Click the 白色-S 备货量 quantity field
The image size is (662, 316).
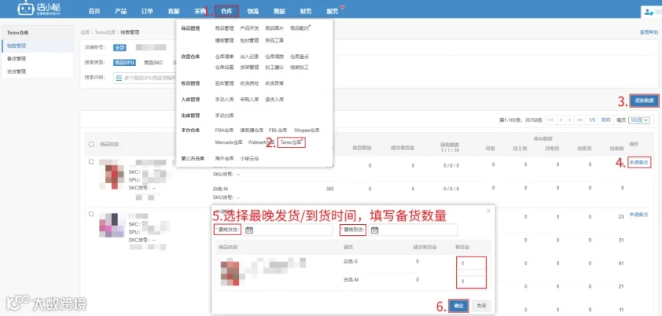tap(471, 264)
